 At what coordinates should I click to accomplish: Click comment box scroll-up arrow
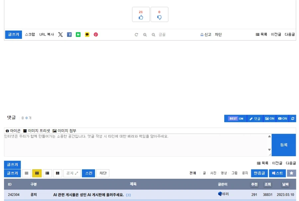tap(269, 136)
